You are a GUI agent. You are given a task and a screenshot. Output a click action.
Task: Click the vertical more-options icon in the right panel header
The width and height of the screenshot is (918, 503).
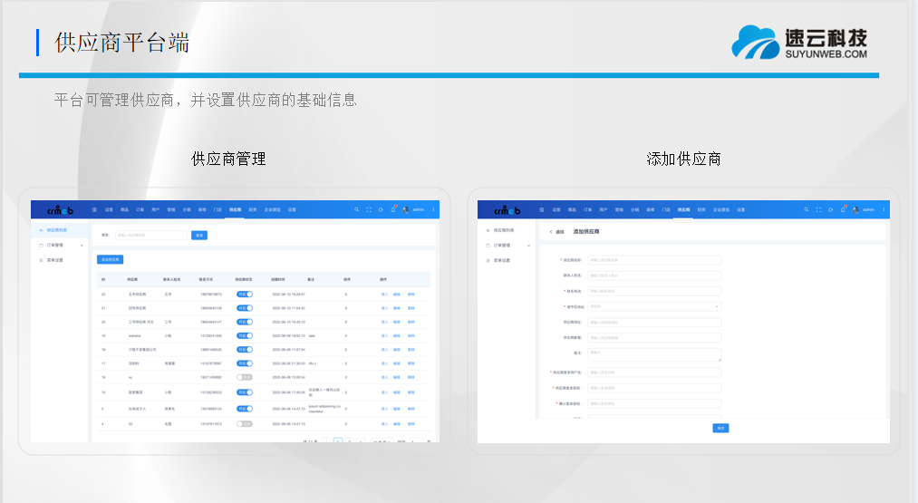point(883,209)
